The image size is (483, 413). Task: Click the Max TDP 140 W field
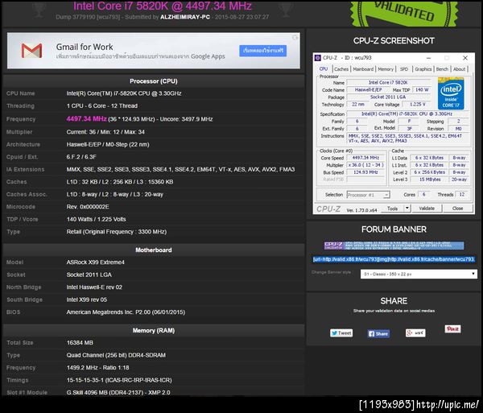[x=422, y=90]
